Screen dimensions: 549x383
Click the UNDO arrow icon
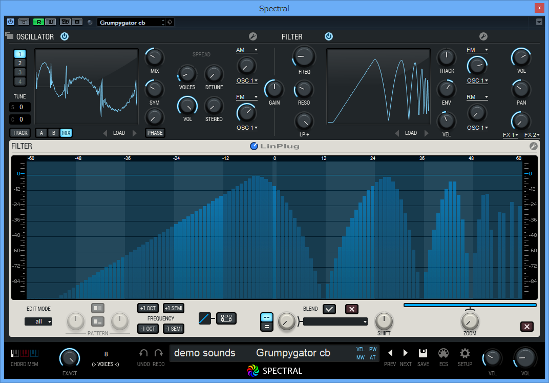coord(143,353)
